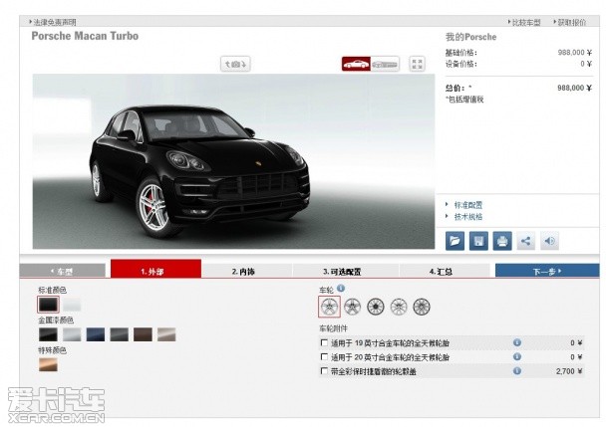Click the 基础价格 988,000 ¥ amount
The image size is (606, 427).
coord(575,53)
